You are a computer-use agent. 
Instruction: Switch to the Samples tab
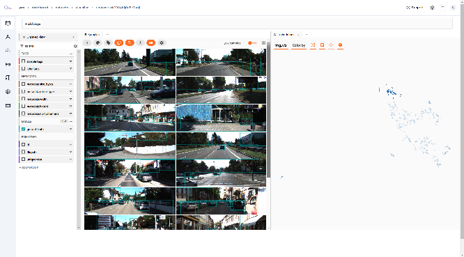[93, 35]
